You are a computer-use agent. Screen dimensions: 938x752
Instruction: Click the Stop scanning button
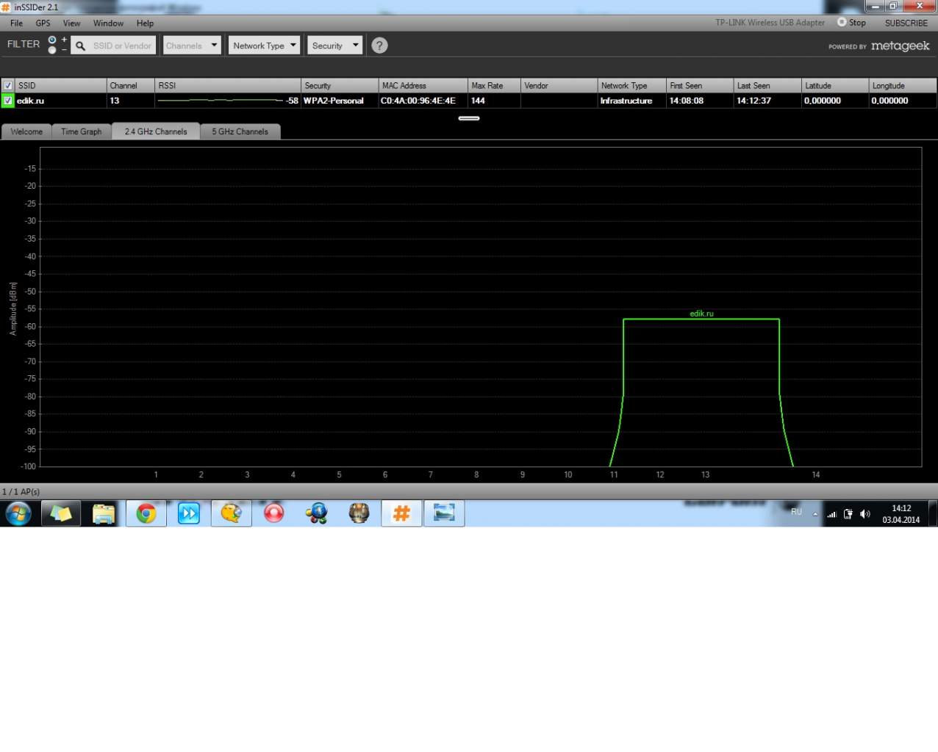[851, 23]
